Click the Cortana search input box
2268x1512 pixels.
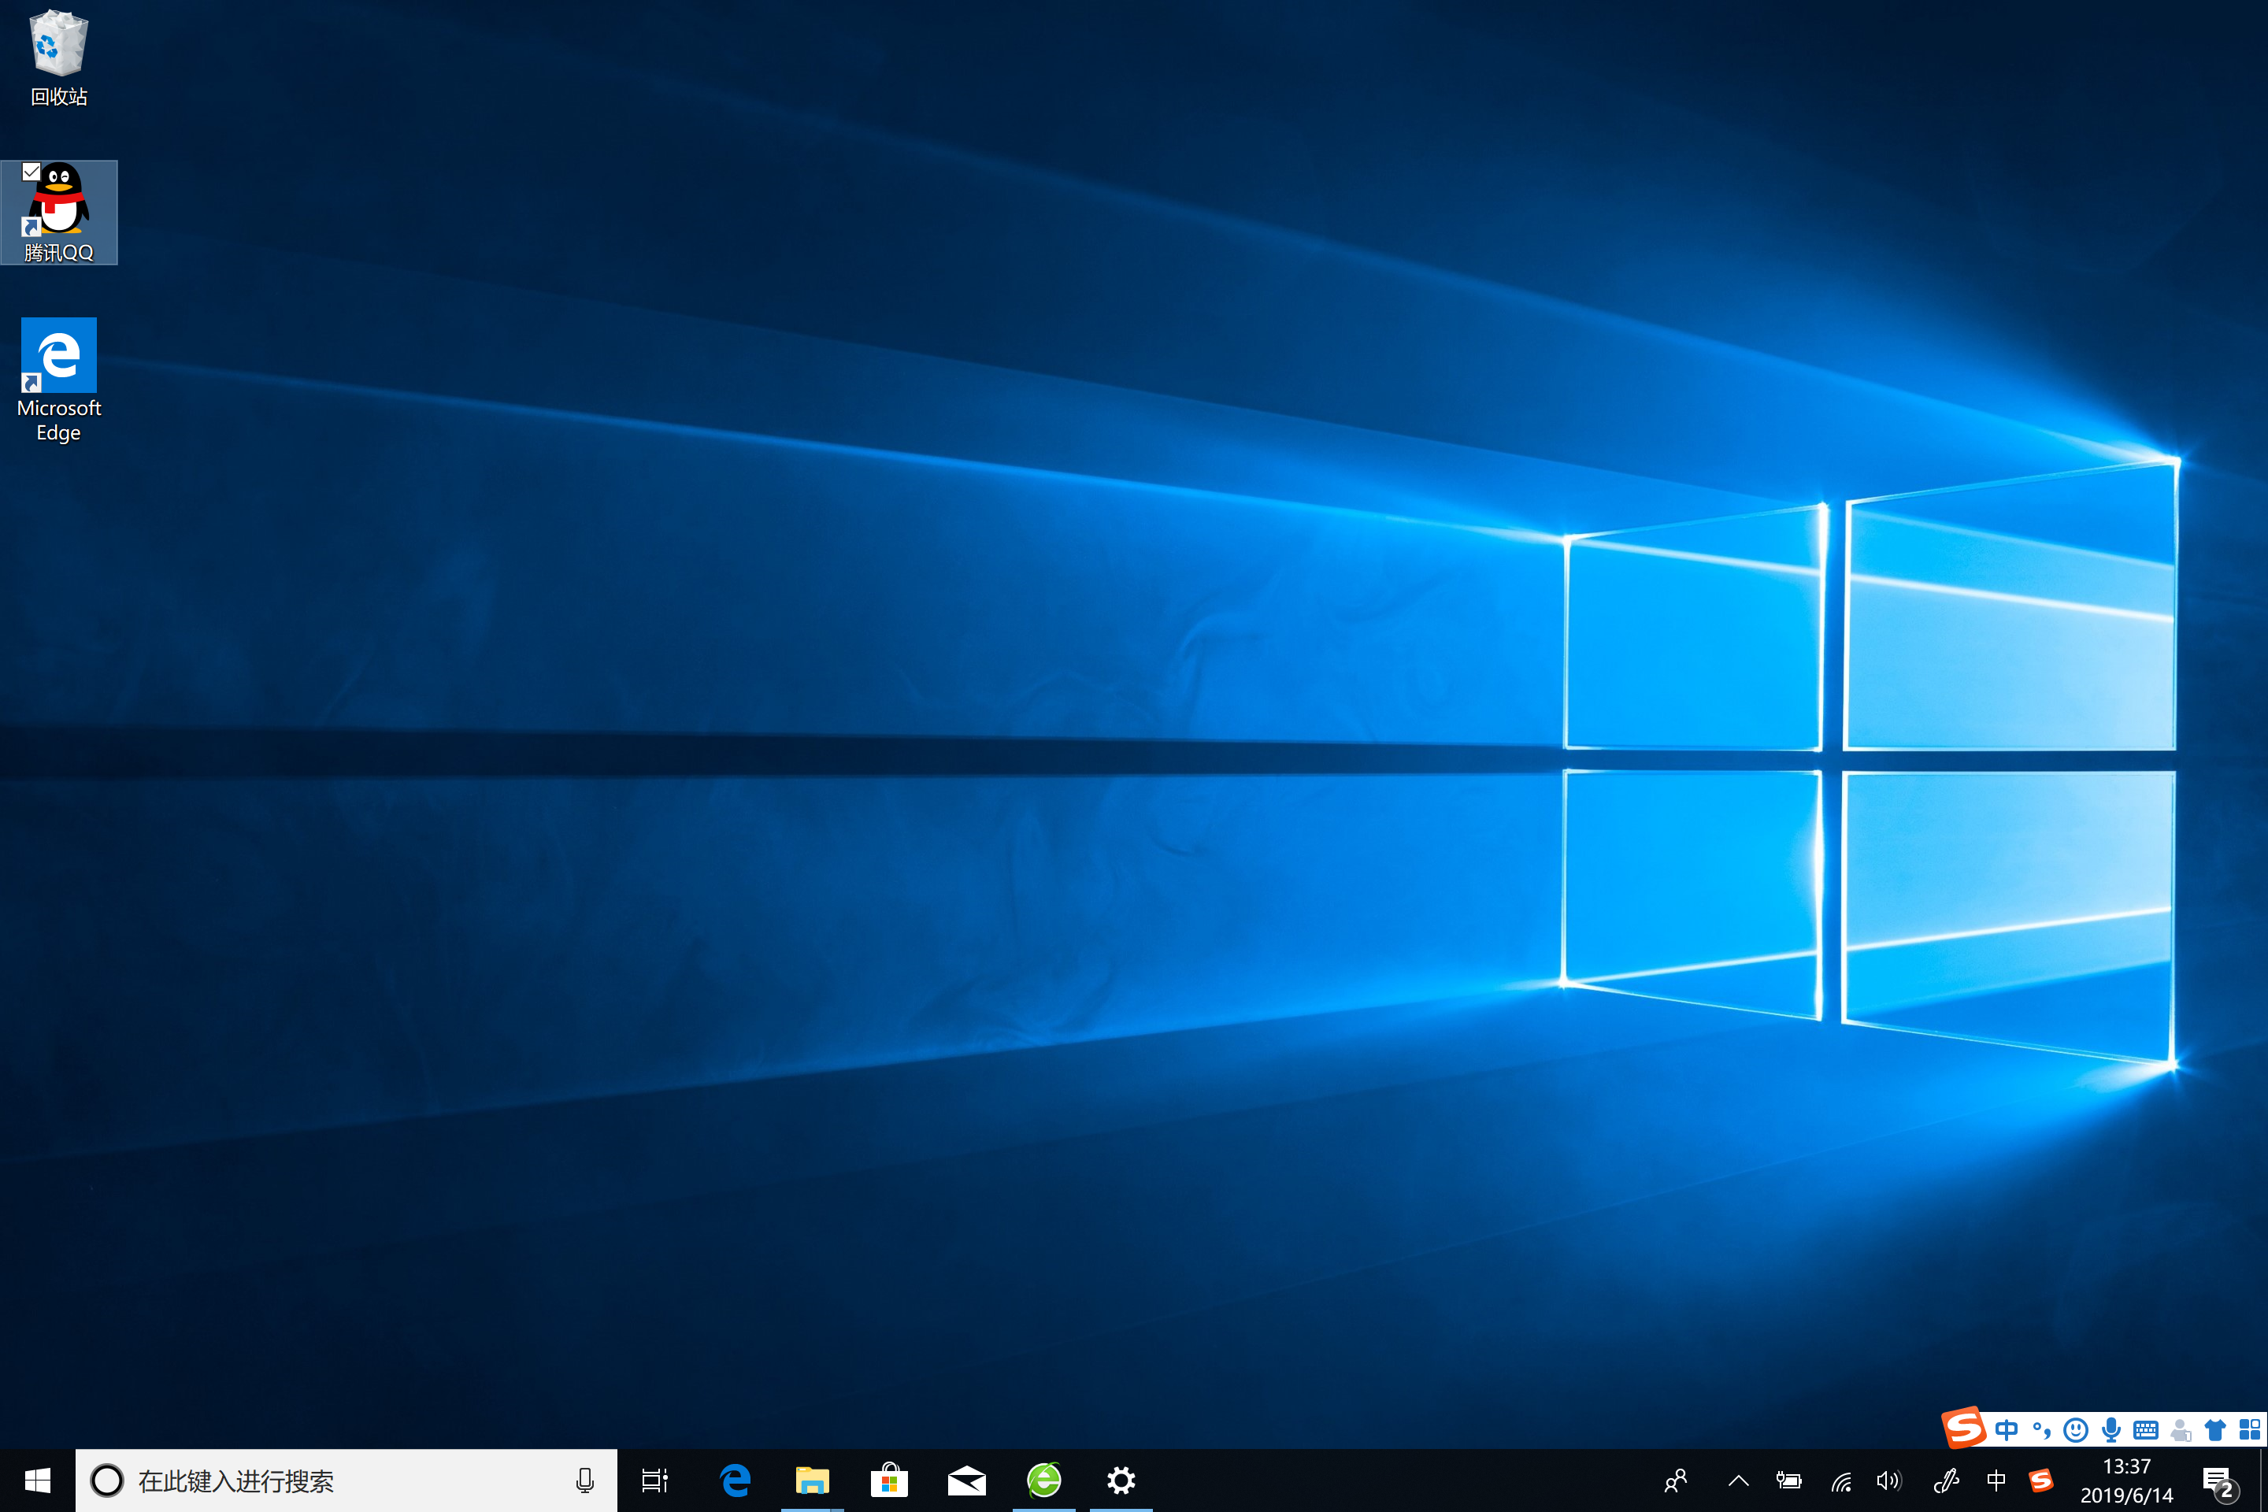pos(338,1480)
